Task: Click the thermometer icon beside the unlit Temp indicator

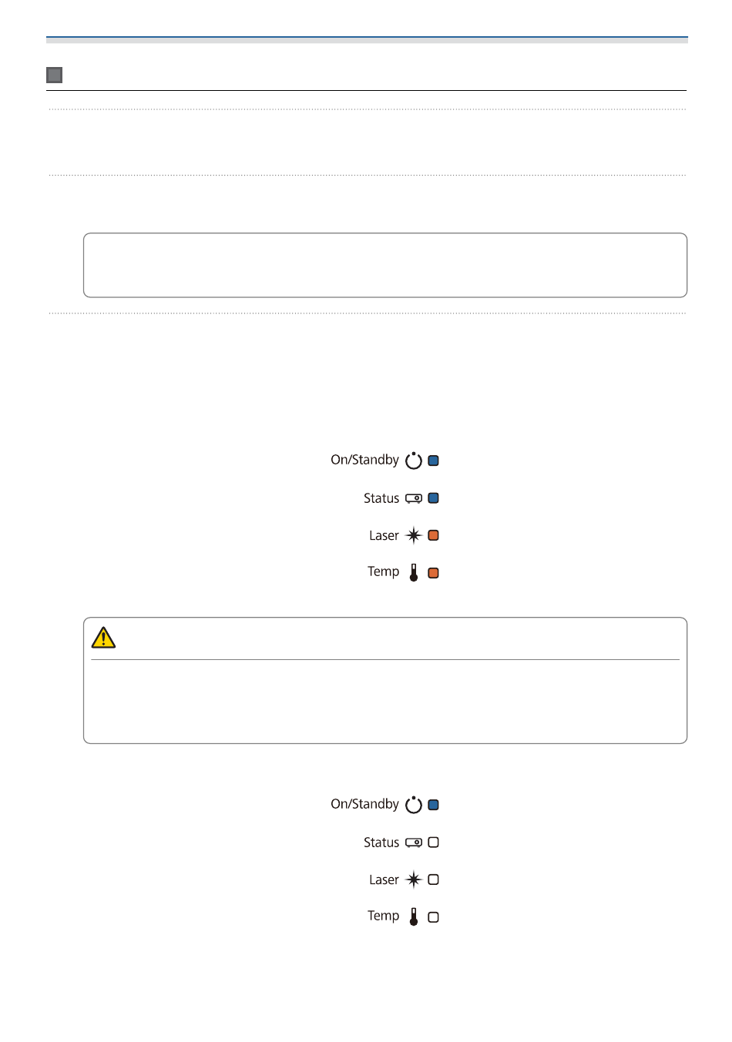Action: click(x=414, y=916)
